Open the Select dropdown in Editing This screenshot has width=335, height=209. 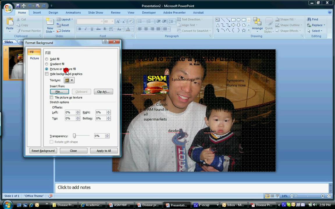tap(315, 31)
